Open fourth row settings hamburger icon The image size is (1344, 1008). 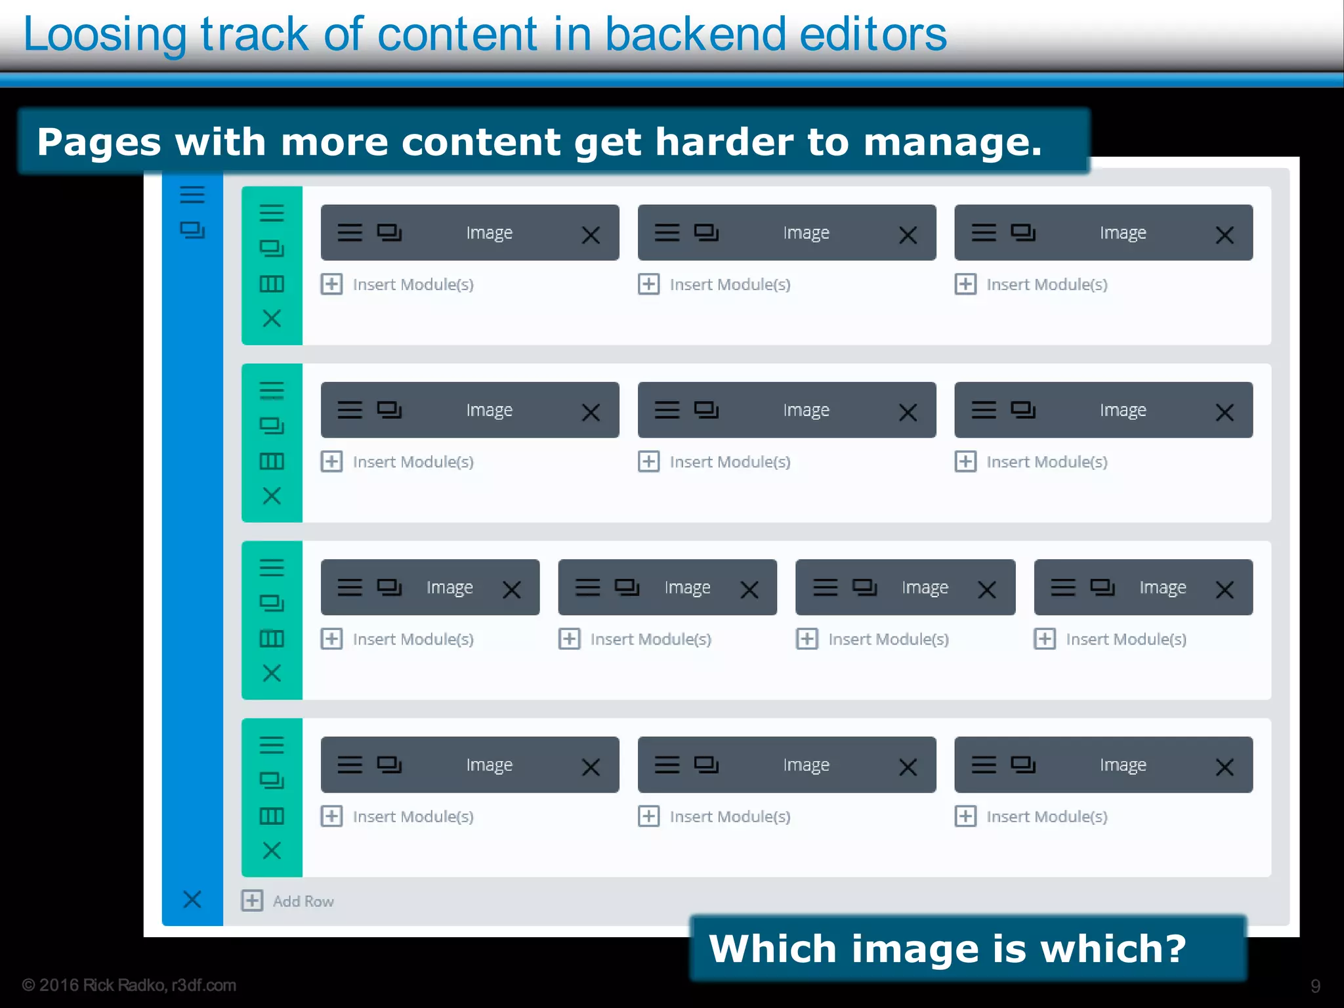click(x=272, y=745)
